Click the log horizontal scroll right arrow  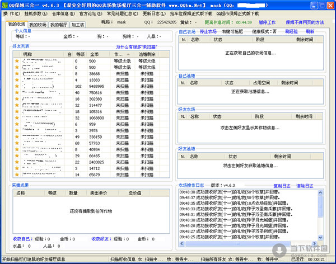(x=314, y=243)
